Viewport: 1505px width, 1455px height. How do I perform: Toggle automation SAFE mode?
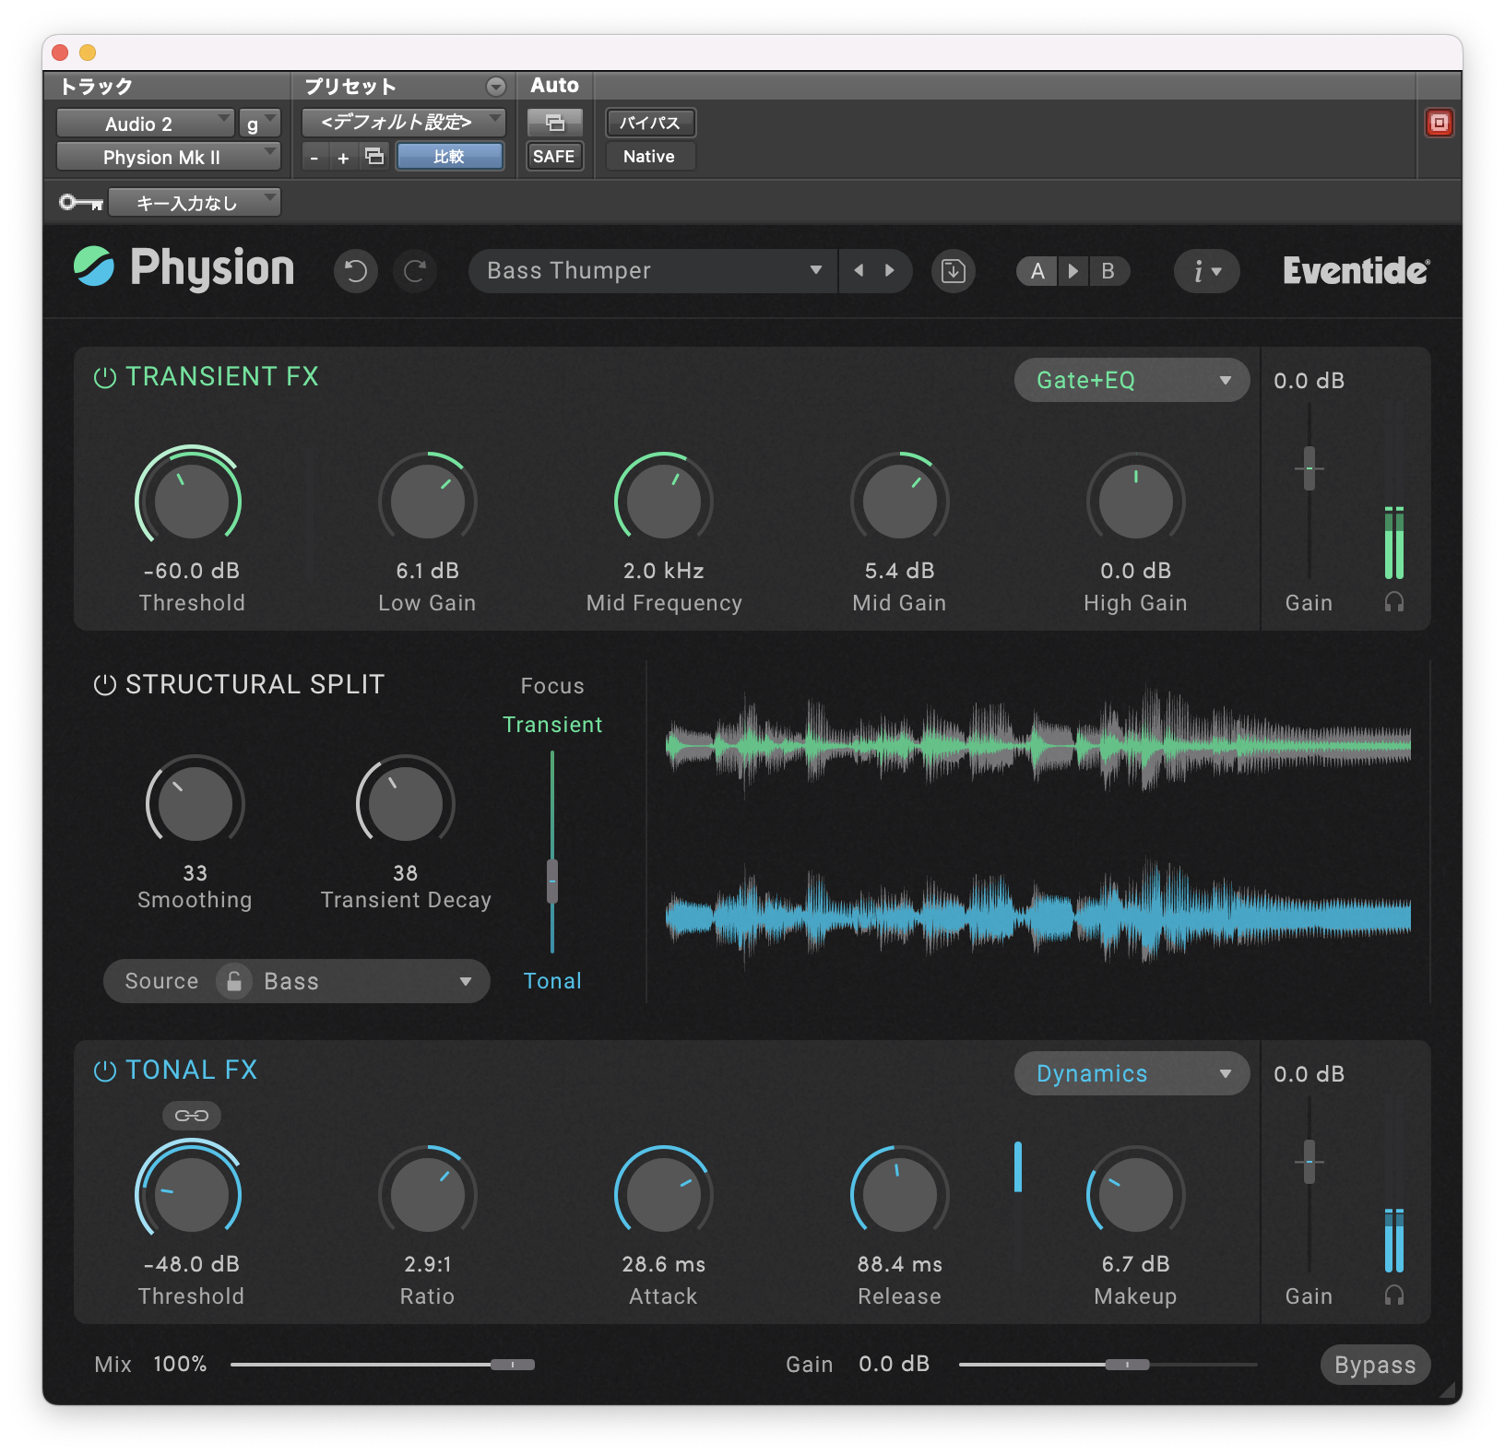click(x=554, y=157)
